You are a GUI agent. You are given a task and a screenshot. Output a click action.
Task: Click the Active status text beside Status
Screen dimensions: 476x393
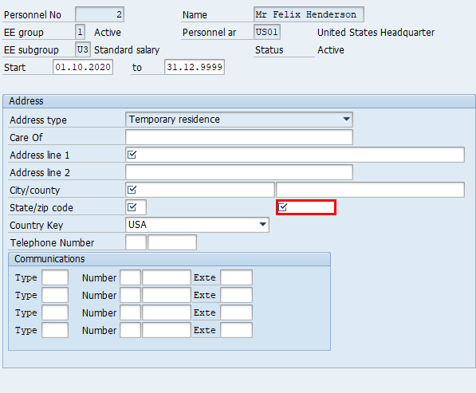pyautogui.click(x=331, y=49)
